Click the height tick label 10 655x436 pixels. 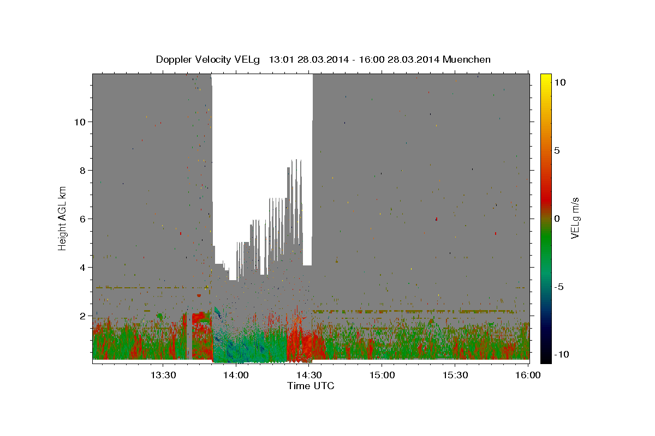79,122
